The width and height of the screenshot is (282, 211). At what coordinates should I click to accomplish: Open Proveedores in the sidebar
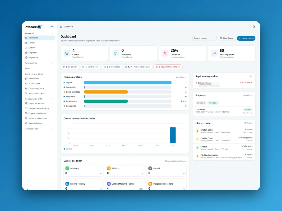pos(40,79)
